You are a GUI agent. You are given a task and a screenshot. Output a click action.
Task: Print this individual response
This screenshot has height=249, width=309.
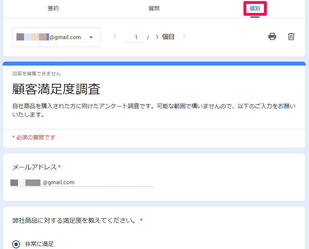pos(272,37)
